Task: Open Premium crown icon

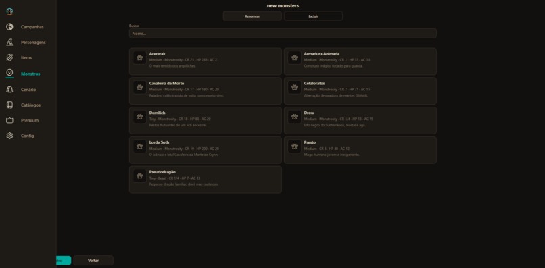Action: (x=9, y=120)
